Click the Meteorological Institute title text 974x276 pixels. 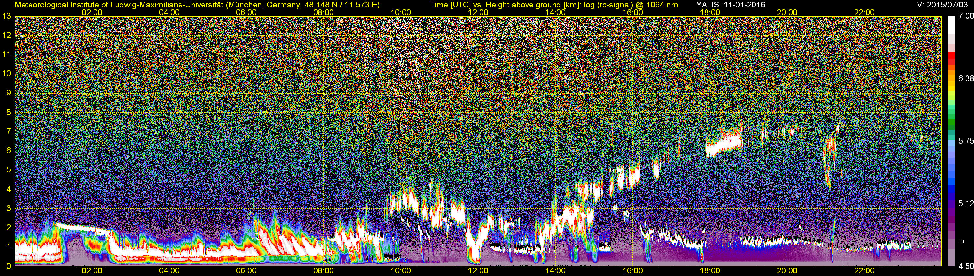pos(198,5)
